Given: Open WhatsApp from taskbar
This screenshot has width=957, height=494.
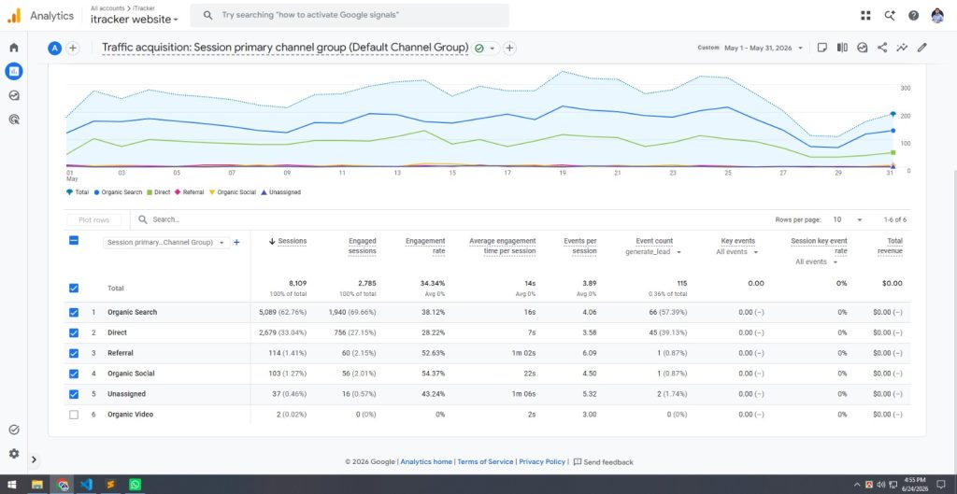Looking at the screenshot, I should pos(135,485).
